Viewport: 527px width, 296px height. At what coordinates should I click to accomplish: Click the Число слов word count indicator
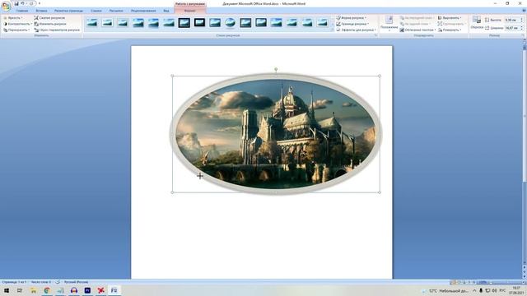40,282
